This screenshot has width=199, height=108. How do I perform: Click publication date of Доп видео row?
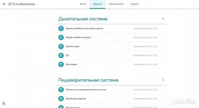click(146, 64)
